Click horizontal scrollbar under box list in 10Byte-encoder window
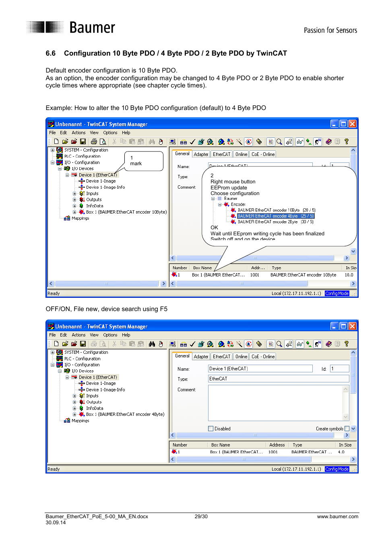Viewport: 384px width, 544px height. pyautogui.click(x=263, y=284)
